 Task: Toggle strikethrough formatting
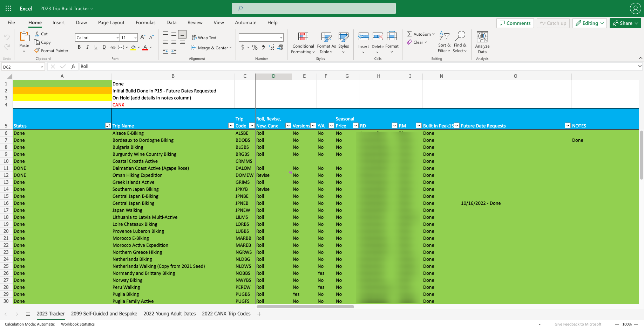tap(113, 47)
